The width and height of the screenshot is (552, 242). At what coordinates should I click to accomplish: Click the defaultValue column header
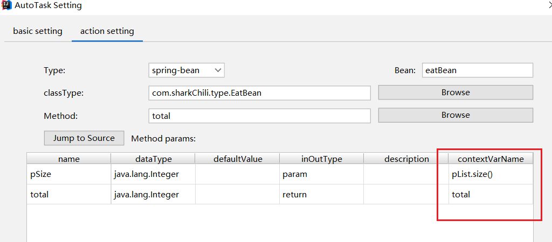237,159
